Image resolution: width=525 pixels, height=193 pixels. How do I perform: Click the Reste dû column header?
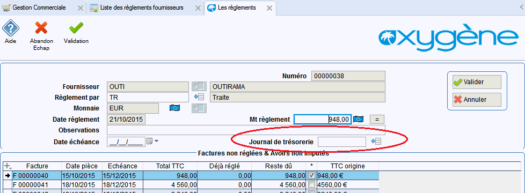tap(279, 166)
